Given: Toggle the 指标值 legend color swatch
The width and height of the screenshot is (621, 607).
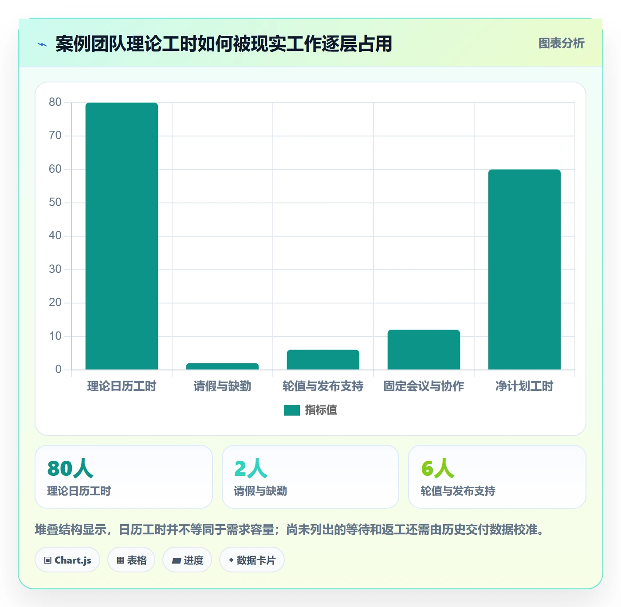Looking at the screenshot, I should pyautogui.click(x=292, y=410).
